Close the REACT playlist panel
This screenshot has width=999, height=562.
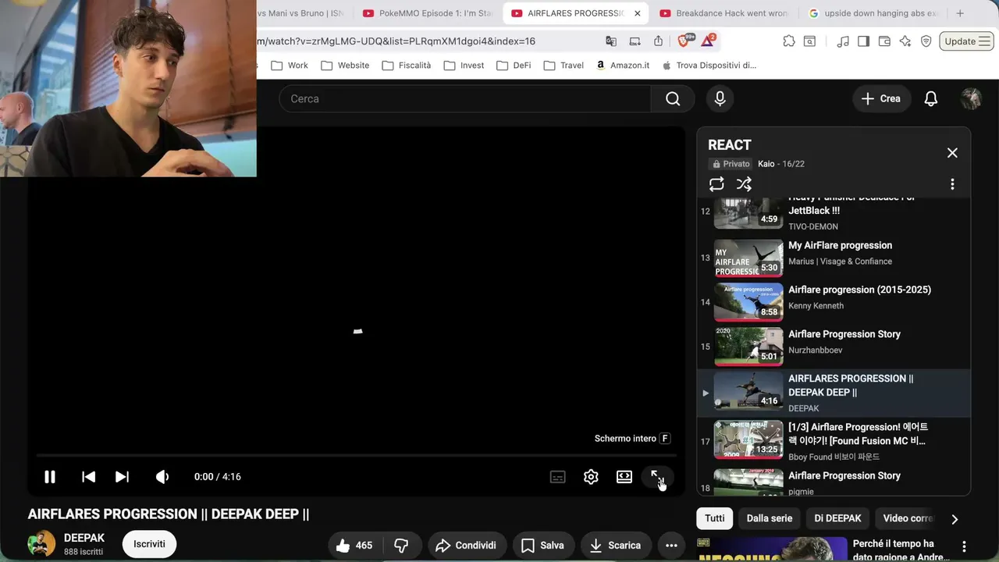tap(952, 153)
